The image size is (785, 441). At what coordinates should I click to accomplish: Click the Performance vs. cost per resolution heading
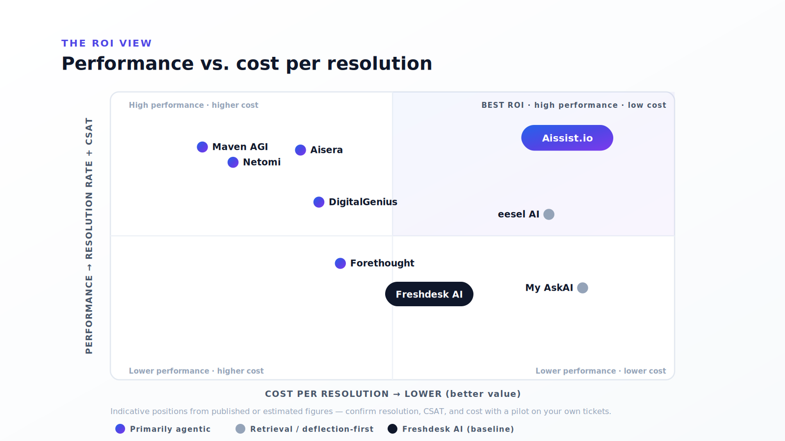point(247,64)
